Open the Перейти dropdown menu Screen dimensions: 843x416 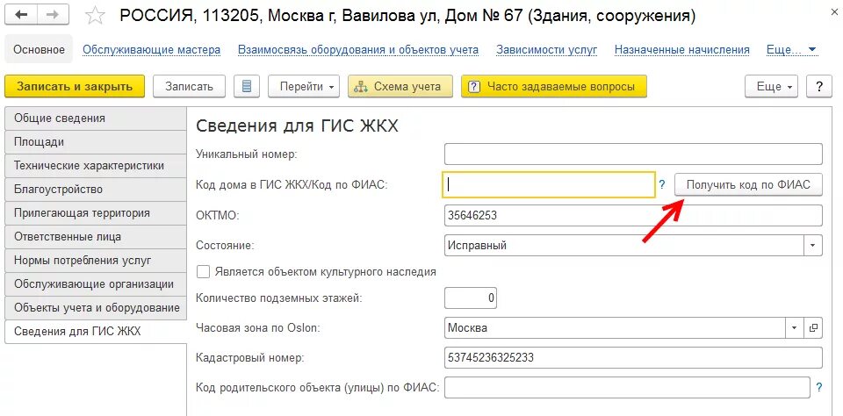(307, 86)
